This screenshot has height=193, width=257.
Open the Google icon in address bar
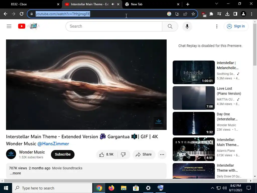pos(169,14)
